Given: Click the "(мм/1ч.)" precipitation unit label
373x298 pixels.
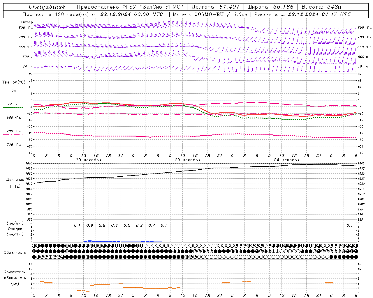Looking at the screenshot, I should 15,234.
